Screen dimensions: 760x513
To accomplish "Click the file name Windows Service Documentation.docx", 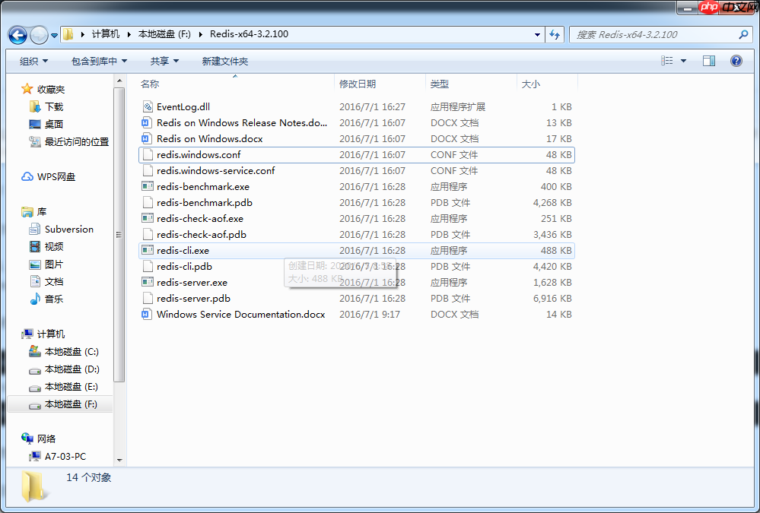I will click(241, 315).
